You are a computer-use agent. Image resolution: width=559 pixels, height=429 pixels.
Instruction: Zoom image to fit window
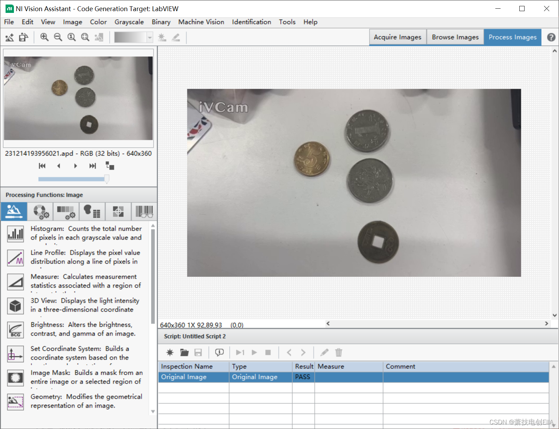coord(85,37)
